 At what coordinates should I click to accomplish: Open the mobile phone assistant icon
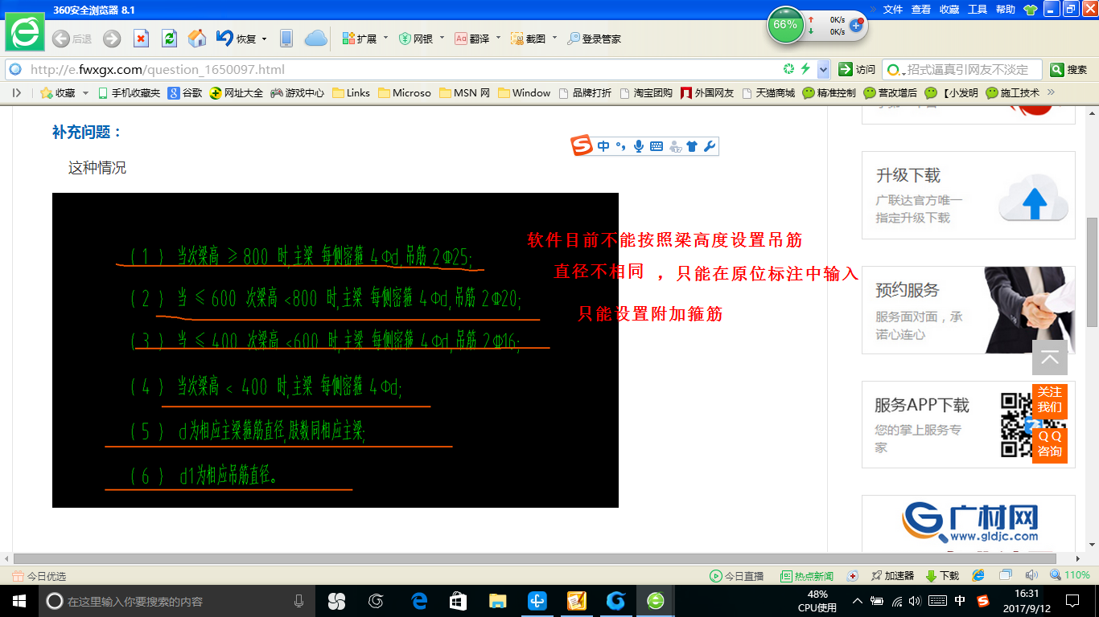click(x=286, y=39)
